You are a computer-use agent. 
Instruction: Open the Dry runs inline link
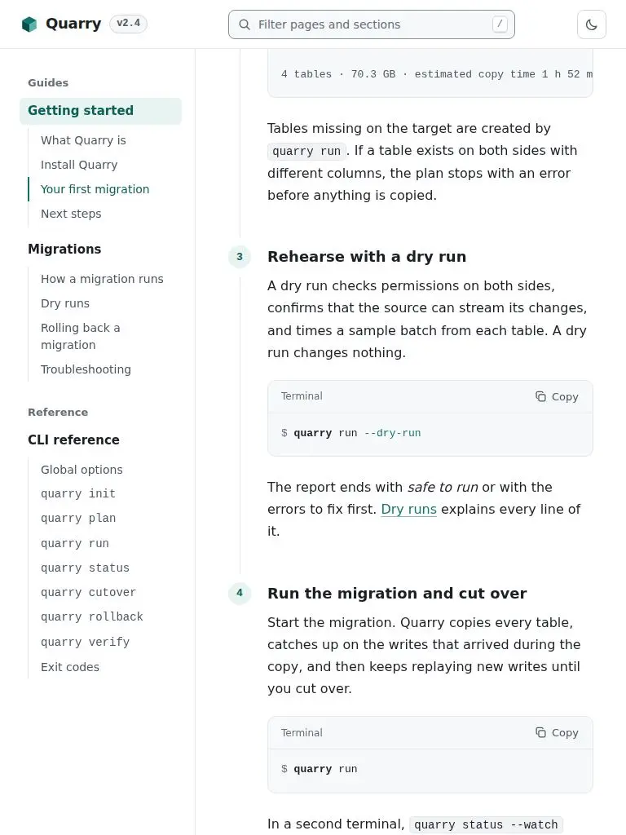[x=409, y=509]
